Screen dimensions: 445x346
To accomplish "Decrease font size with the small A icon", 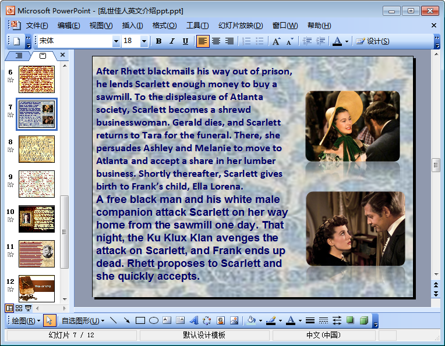I will pos(289,41).
